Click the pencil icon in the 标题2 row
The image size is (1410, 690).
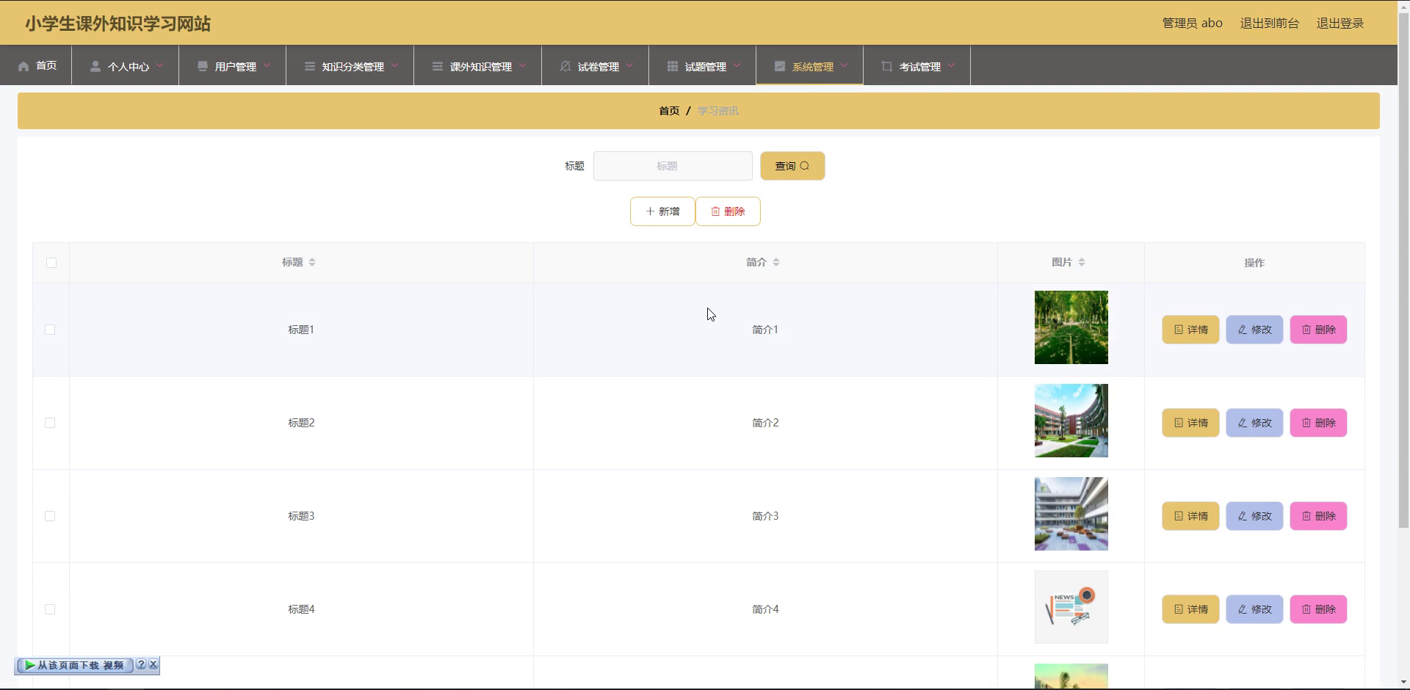click(x=1243, y=423)
